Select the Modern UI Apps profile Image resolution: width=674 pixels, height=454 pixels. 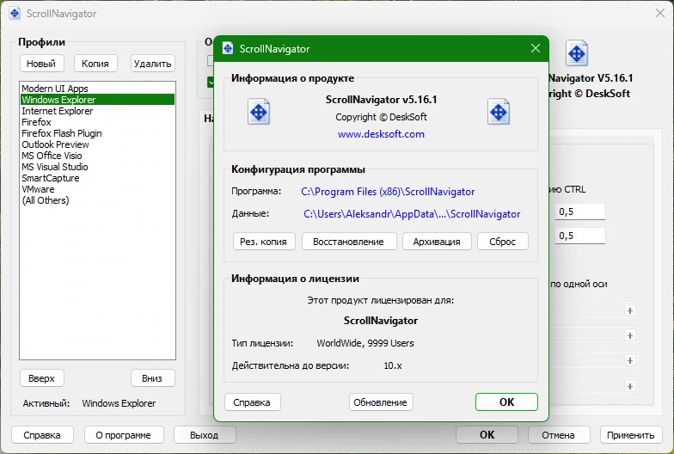[98, 89]
